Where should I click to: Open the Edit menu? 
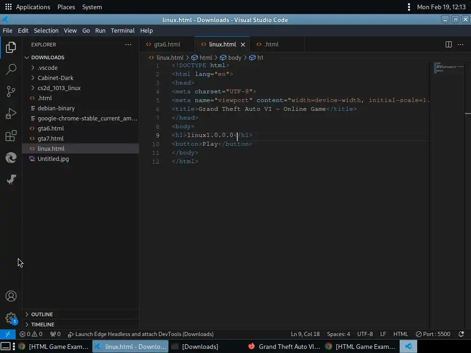23,31
